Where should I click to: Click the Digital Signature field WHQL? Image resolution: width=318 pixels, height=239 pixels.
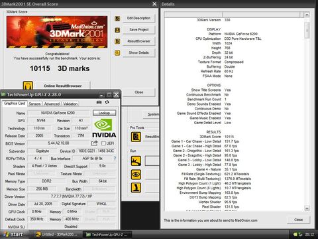click(x=101, y=204)
